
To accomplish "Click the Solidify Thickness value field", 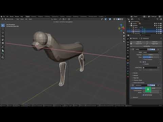I will pos(151,55).
